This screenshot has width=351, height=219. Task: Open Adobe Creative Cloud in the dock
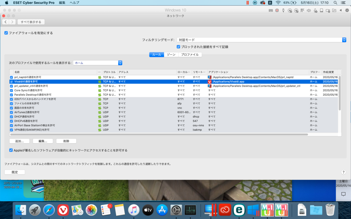coord(225,209)
